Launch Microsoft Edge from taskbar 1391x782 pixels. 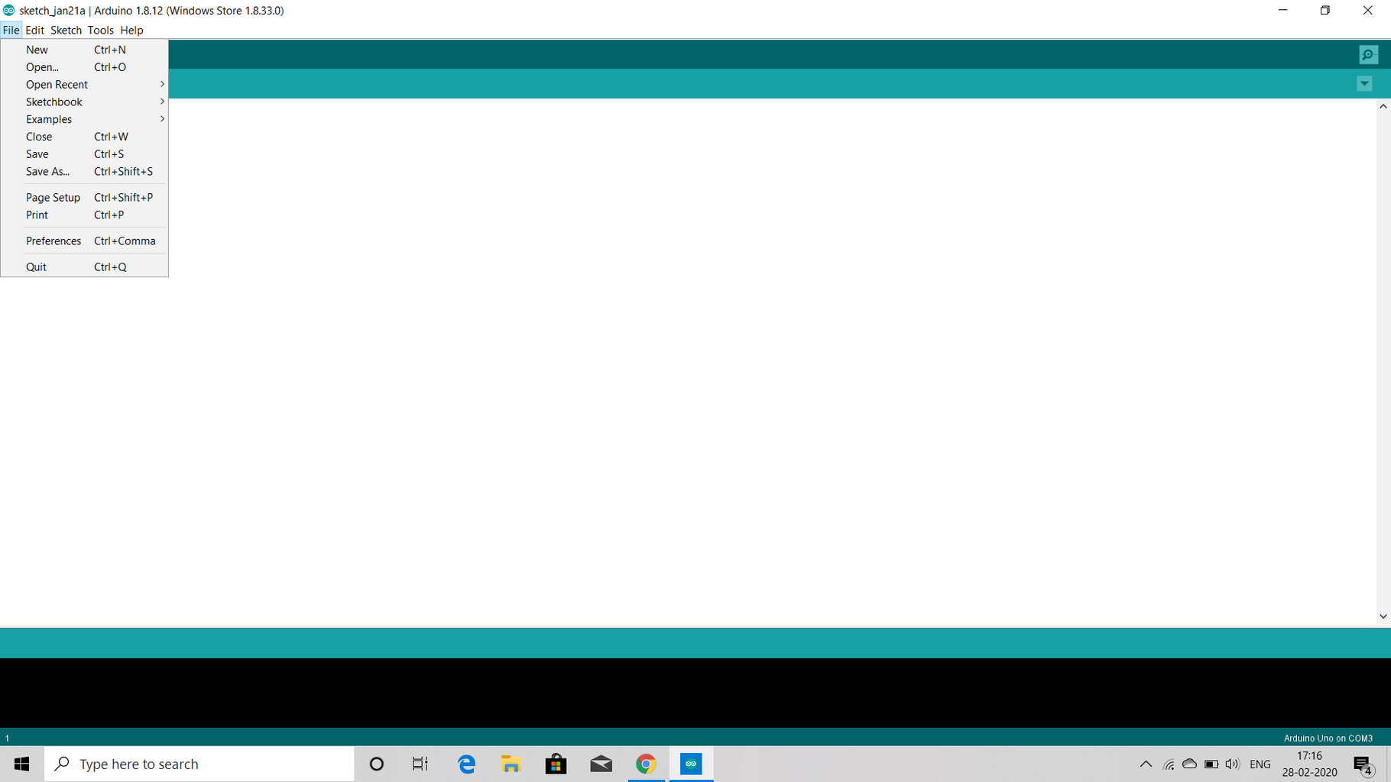tap(466, 764)
